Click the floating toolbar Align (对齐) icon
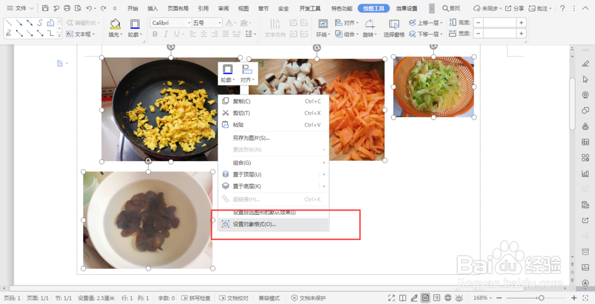 [x=248, y=69]
